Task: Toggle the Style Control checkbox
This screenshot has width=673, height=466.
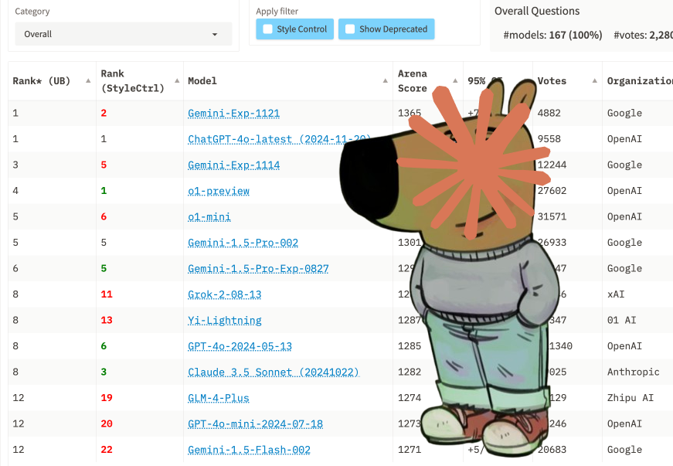Action: (267, 29)
